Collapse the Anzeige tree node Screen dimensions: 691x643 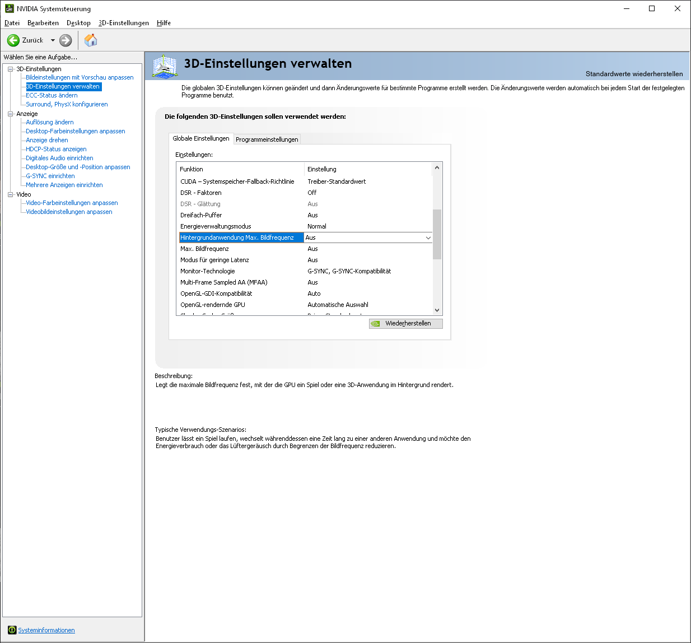10,114
